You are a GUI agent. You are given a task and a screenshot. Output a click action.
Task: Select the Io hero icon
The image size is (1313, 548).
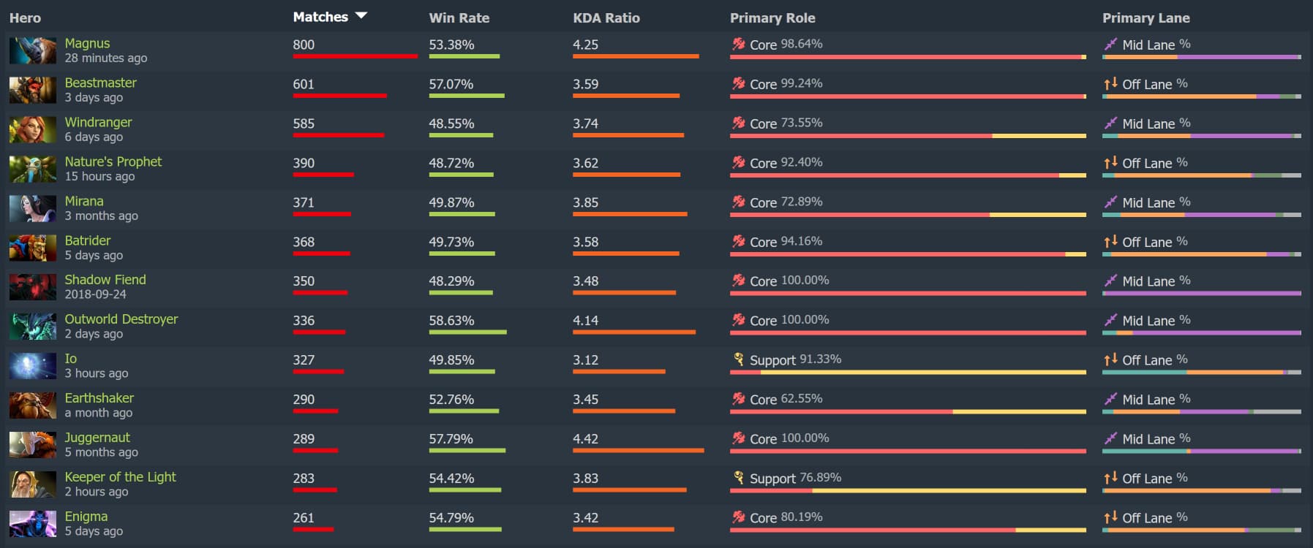(x=32, y=366)
